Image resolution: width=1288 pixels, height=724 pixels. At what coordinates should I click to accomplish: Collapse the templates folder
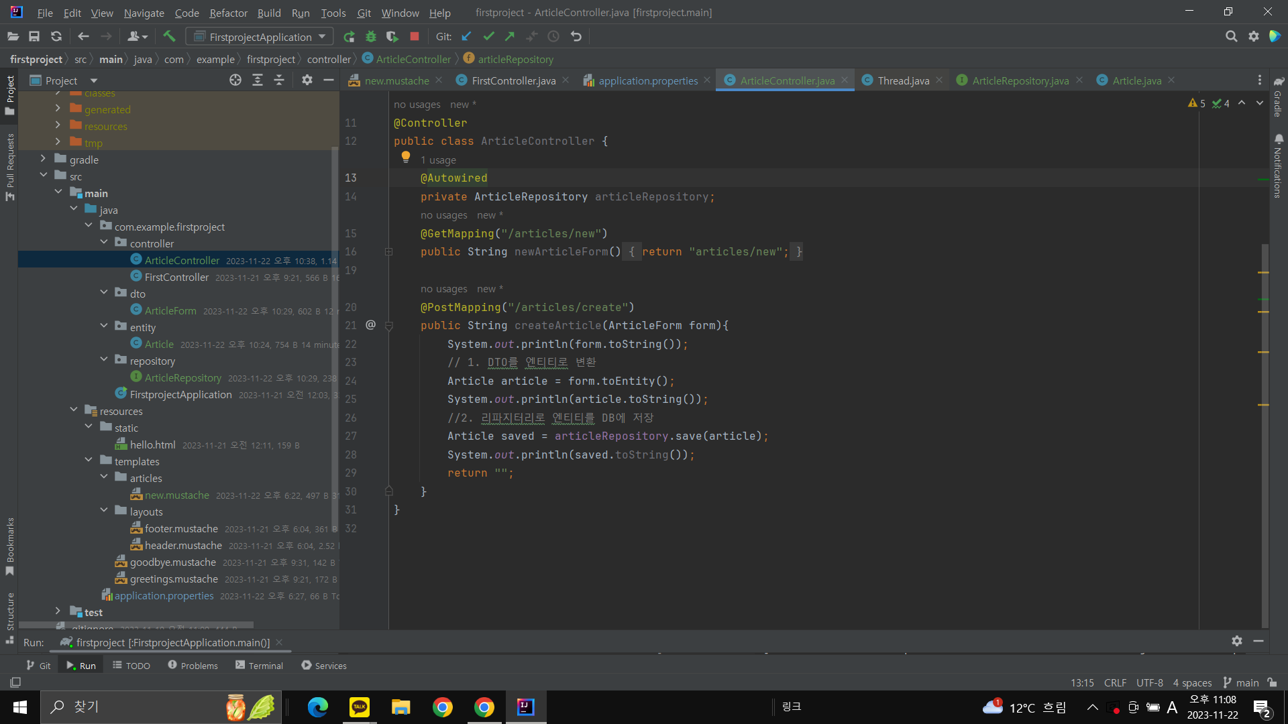point(89,461)
